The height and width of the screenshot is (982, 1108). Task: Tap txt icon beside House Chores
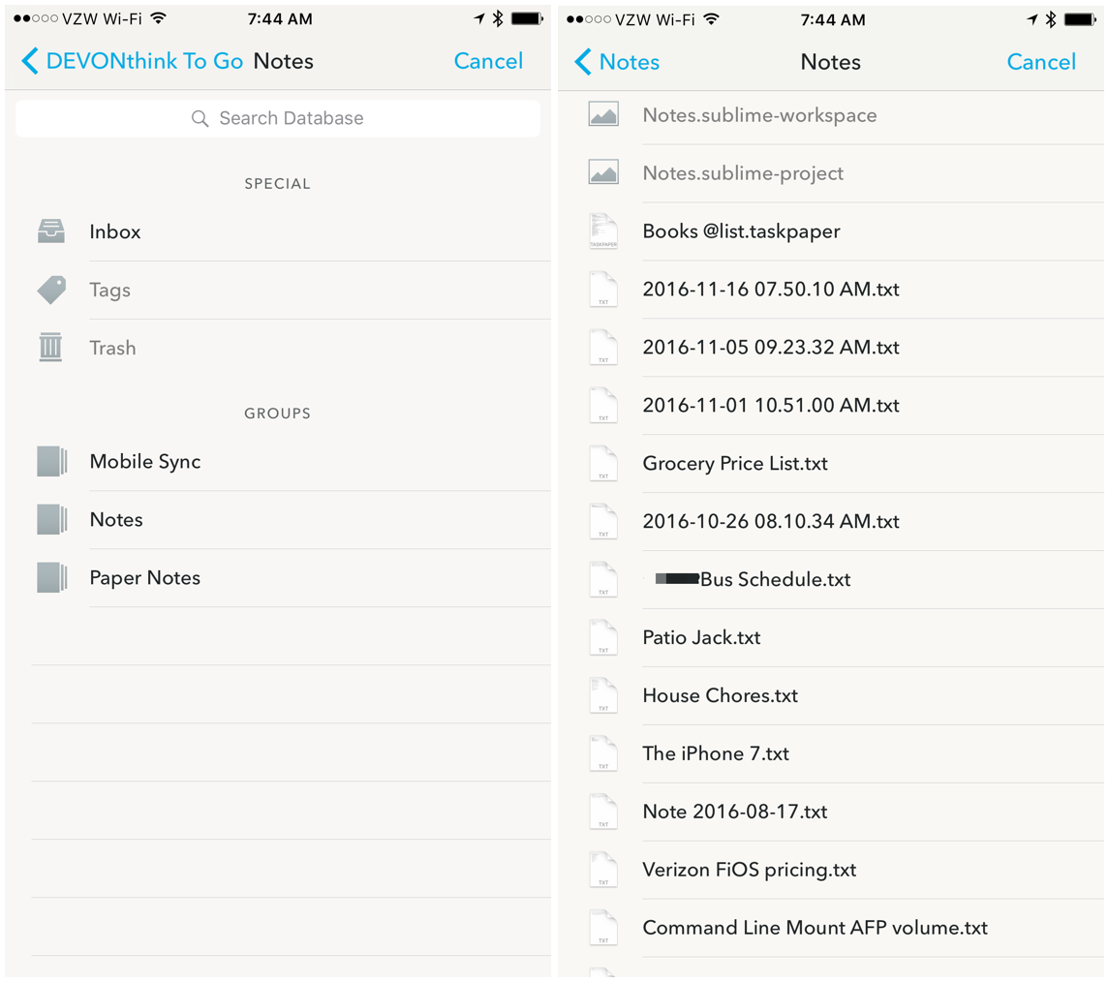[x=603, y=694]
